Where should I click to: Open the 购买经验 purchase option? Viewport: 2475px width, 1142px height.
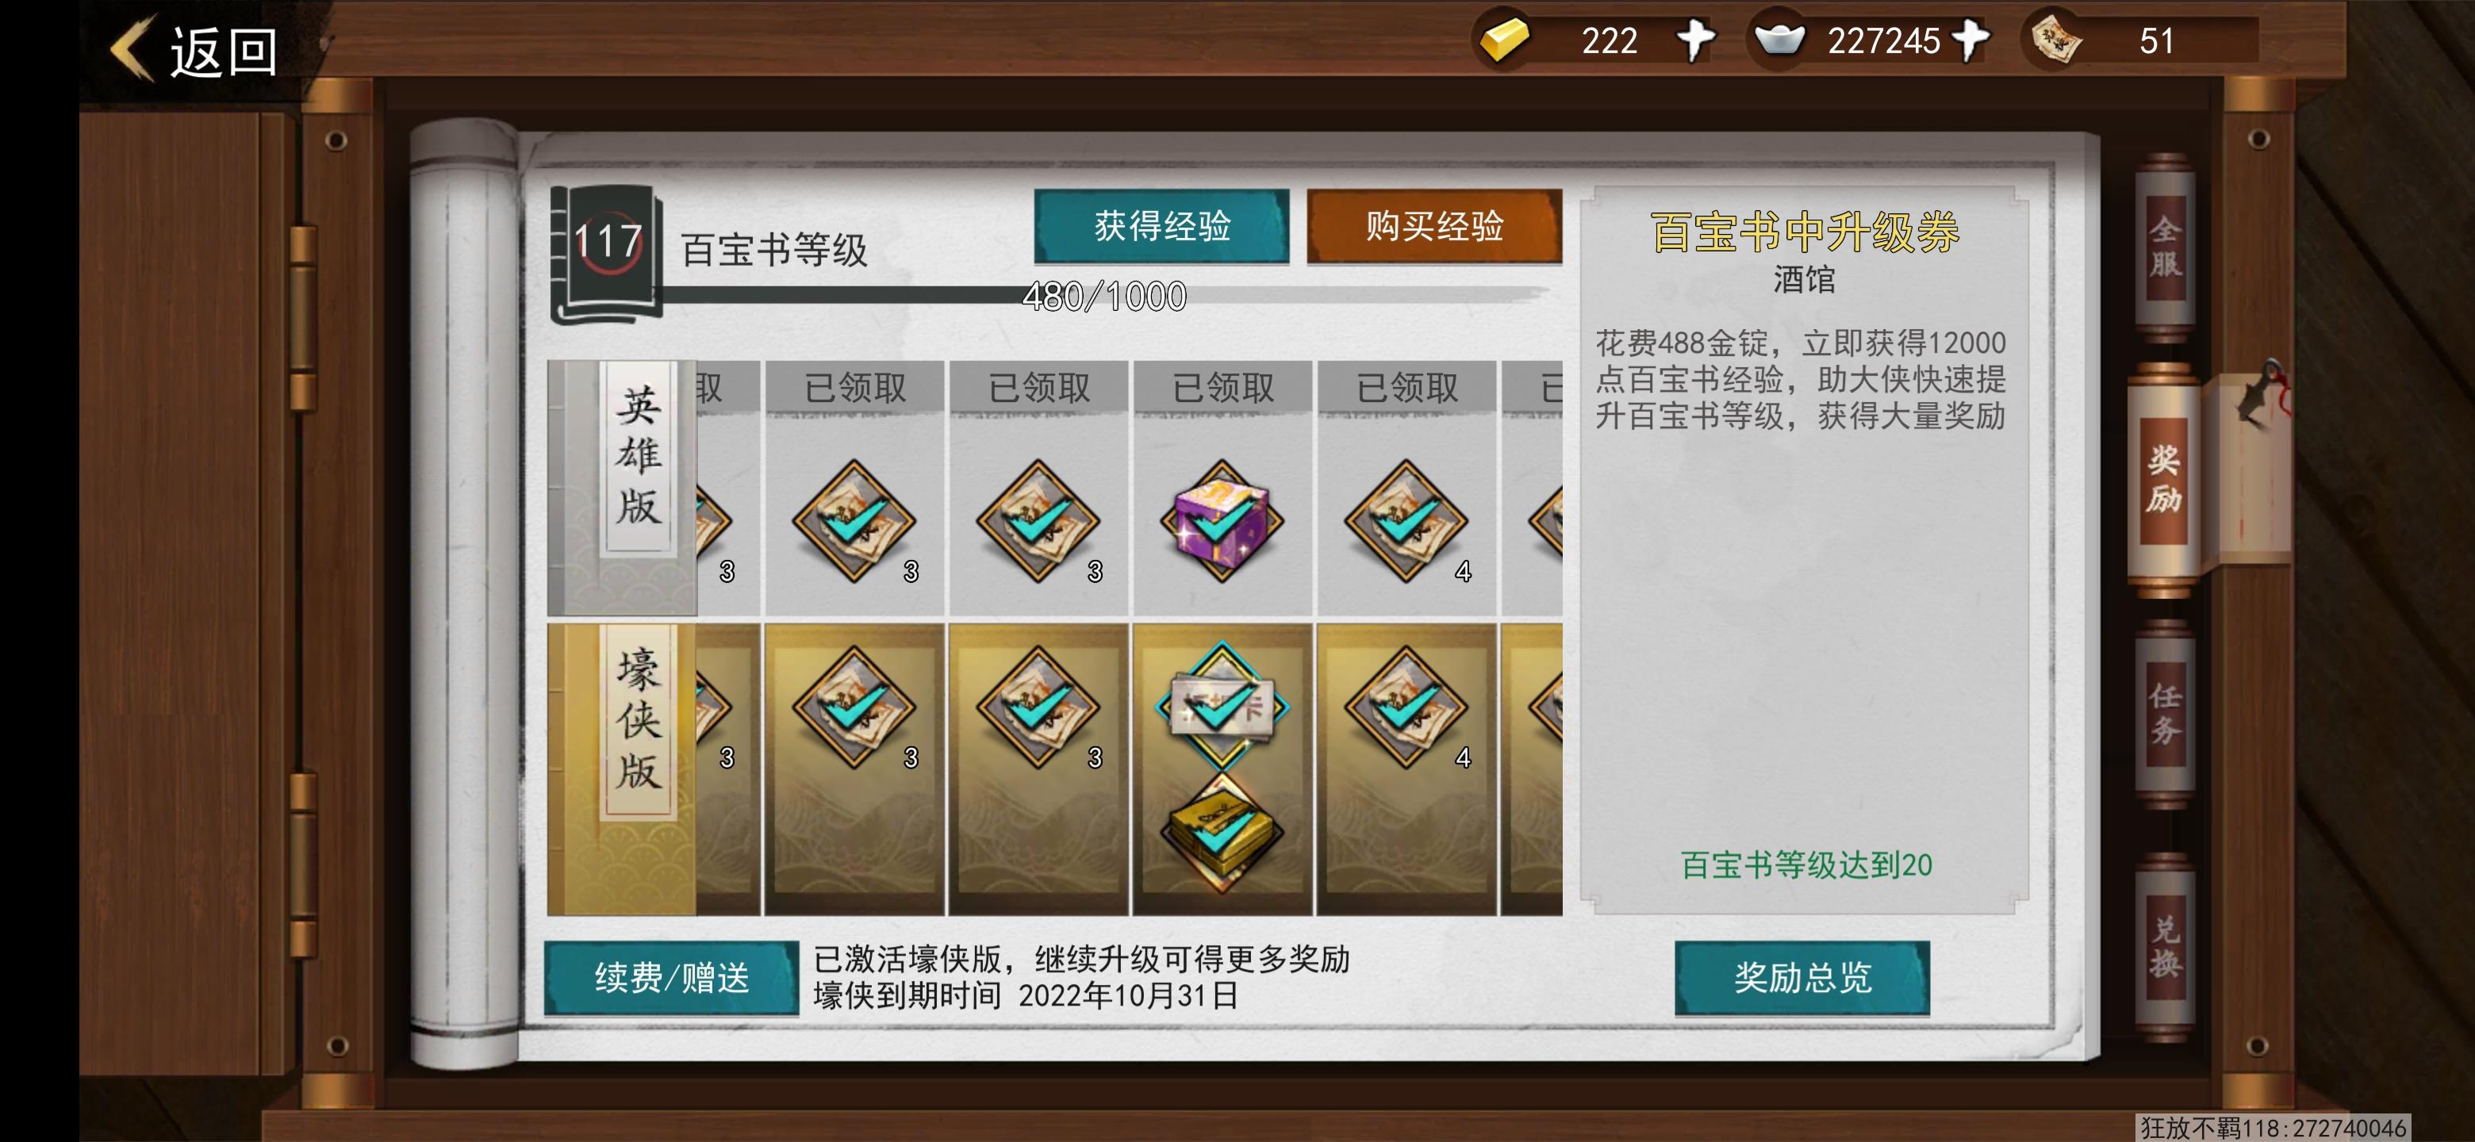coord(1434,227)
